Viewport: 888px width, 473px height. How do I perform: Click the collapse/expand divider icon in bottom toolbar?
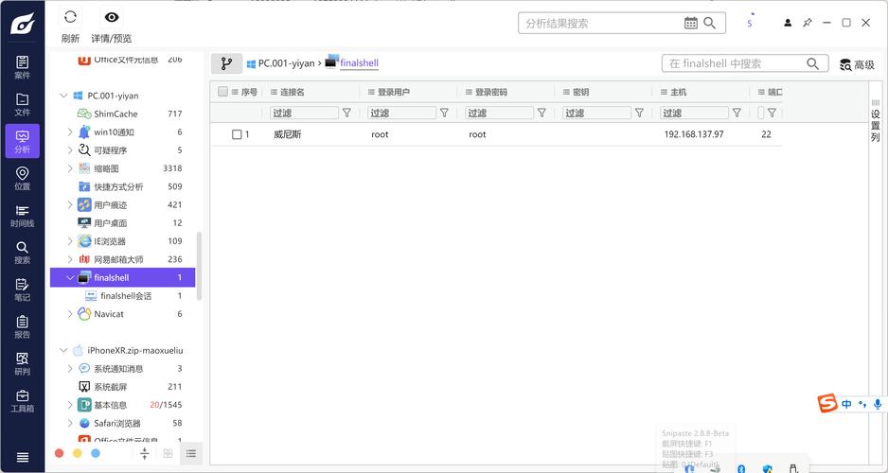(x=145, y=453)
